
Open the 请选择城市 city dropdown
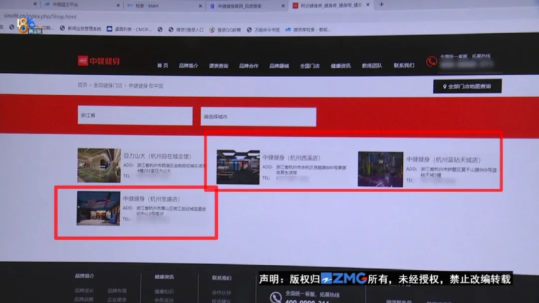(x=259, y=117)
